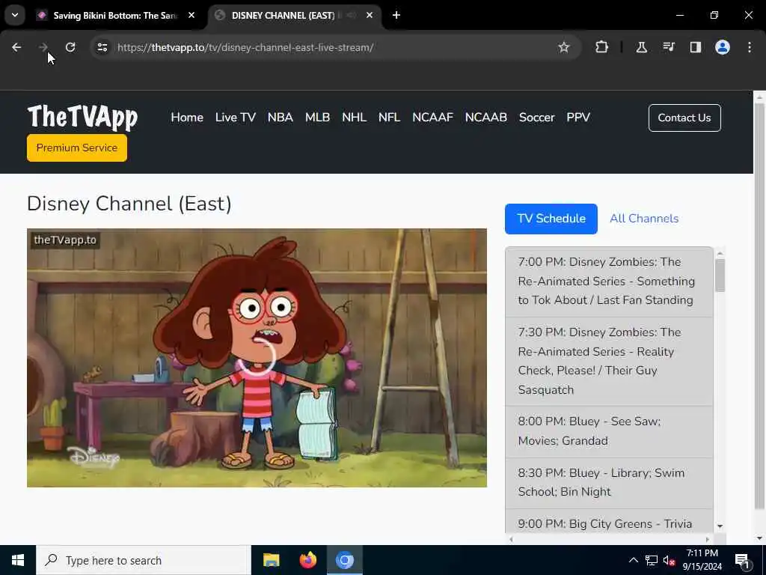Open Live TV navigation link

[x=236, y=118]
